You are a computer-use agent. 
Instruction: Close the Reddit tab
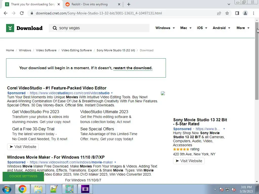pyautogui.click(x=119, y=5)
